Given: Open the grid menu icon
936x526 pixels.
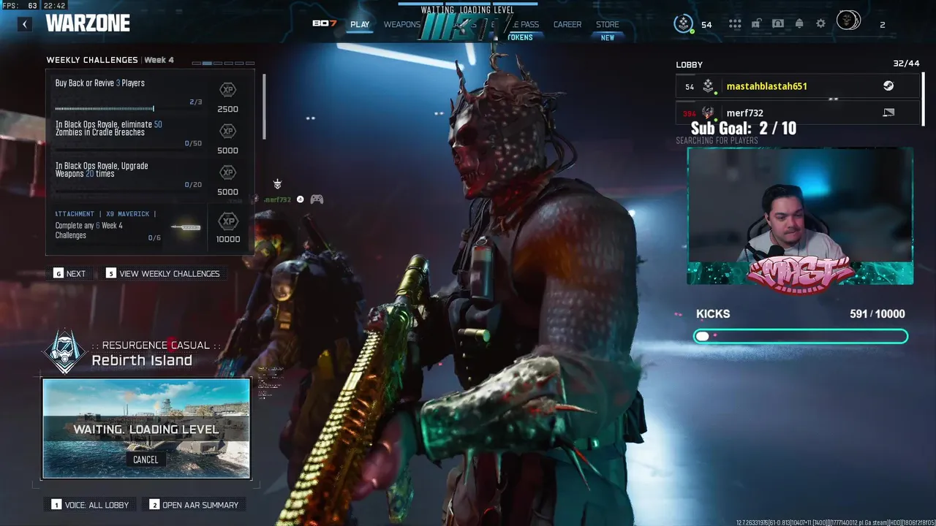Looking at the screenshot, I should (735, 24).
